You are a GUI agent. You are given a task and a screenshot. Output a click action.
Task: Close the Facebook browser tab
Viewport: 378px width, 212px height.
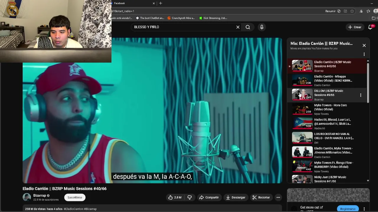(154, 3)
